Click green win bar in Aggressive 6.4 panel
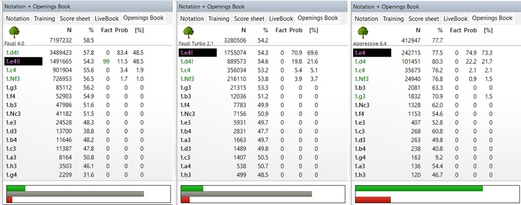Image resolution: width=521 pixels, height=205 pixels. tap(419, 188)
